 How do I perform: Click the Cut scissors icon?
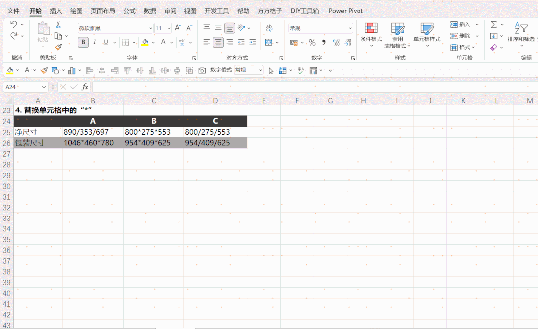pos(58,25)
